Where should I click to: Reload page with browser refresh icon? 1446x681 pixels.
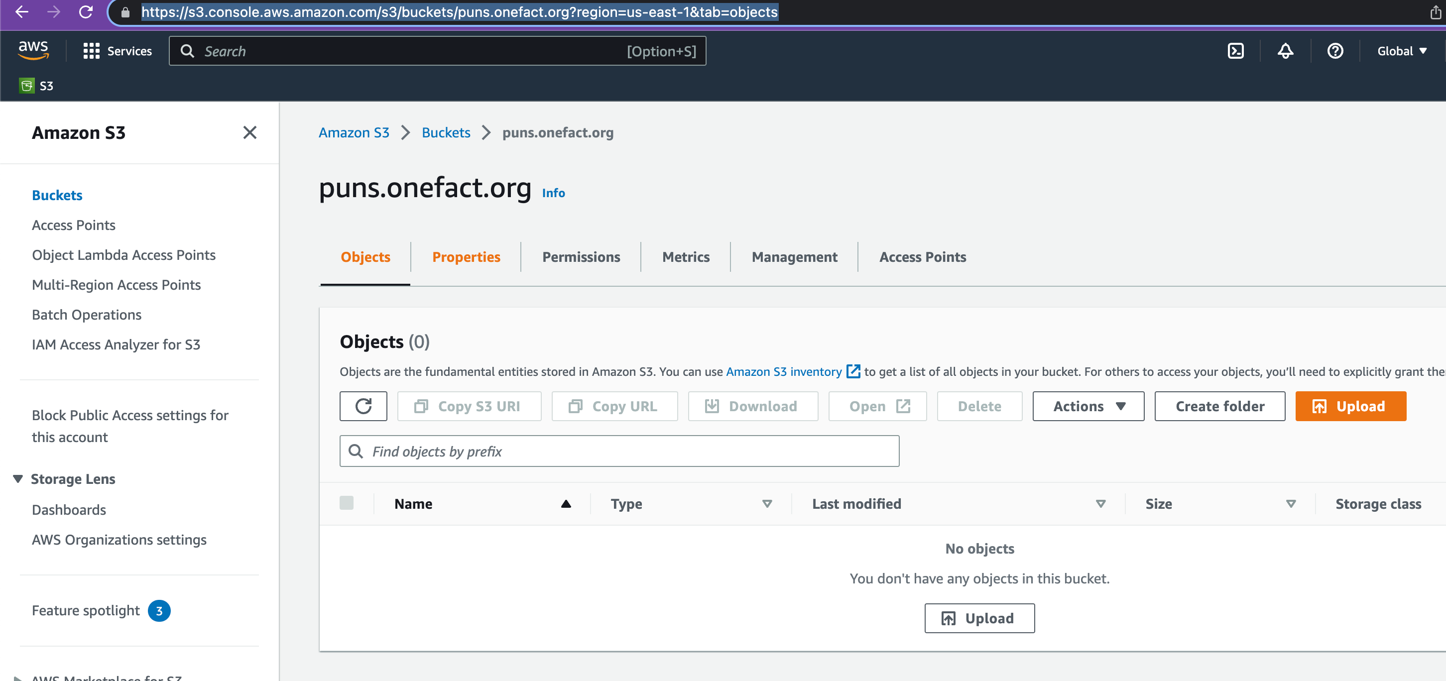coord(85,12)
